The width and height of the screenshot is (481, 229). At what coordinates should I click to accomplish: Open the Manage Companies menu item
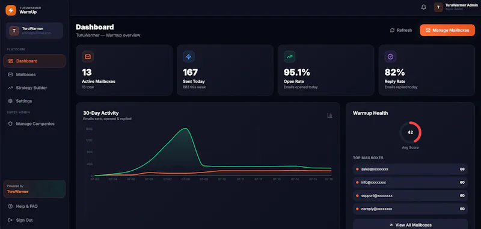click(34, 124)
